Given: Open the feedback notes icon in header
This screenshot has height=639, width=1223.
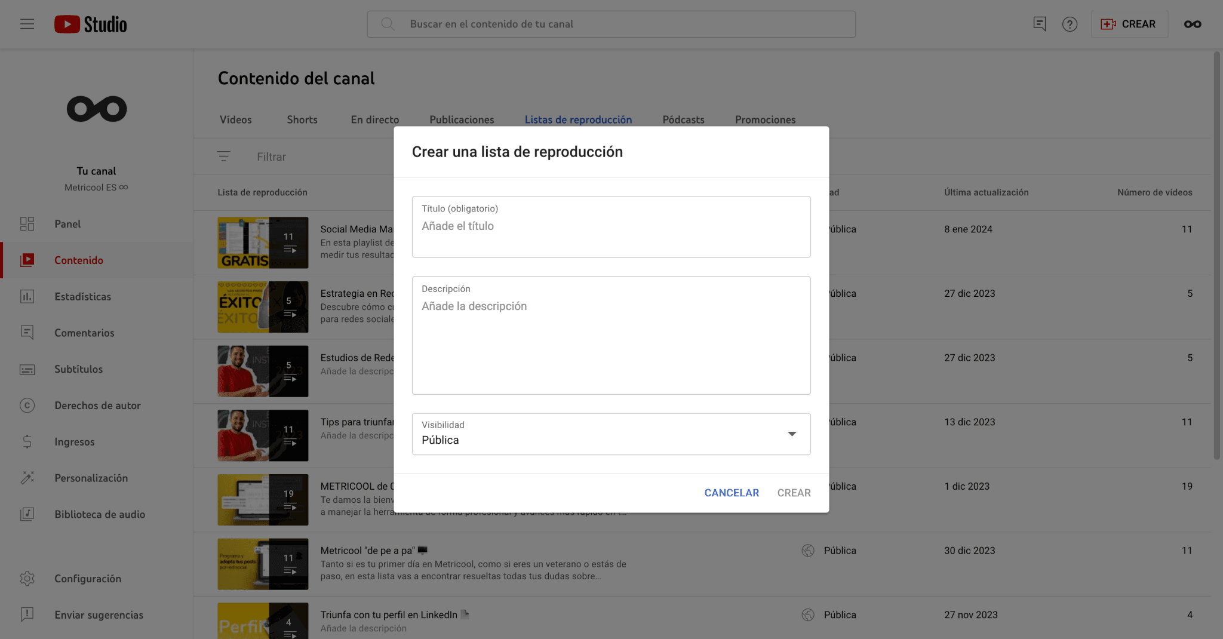Looking at the screenshot, I should 1040,24.
